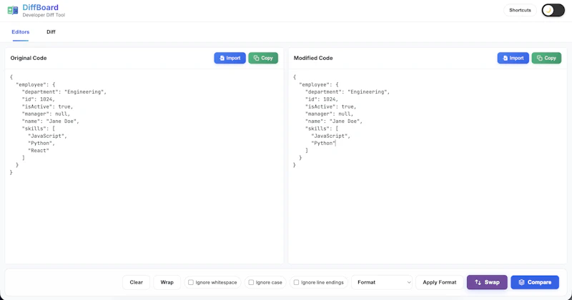This screenshot has height=300, width=572.
Task: Click inside the Modified Code editor
Action: click(x=428, y=166)
